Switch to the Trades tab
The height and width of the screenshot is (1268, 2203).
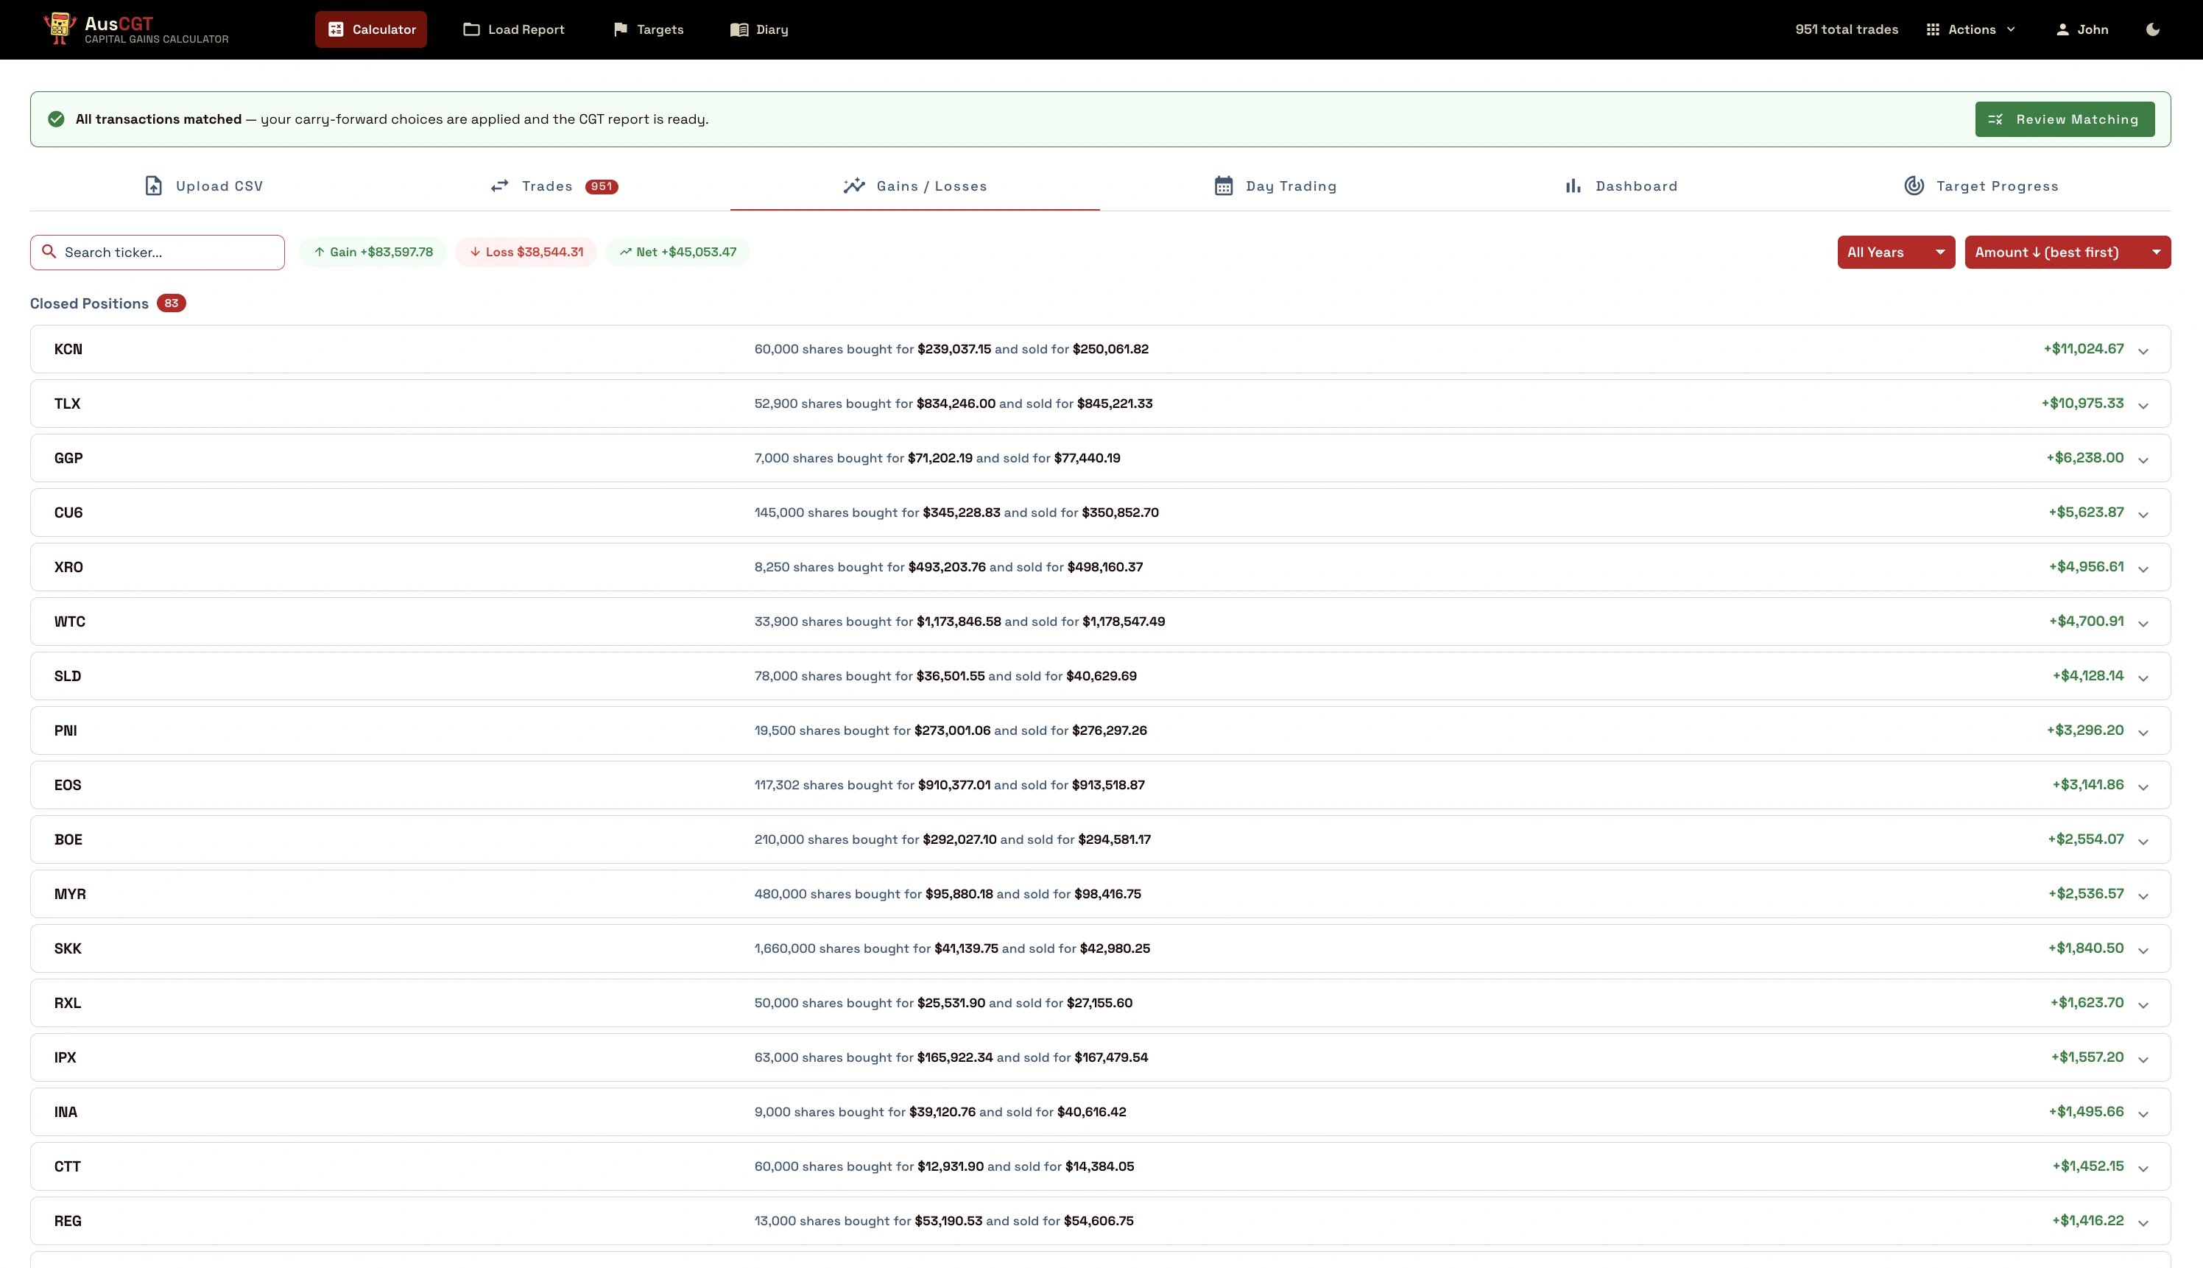point(554,186)
